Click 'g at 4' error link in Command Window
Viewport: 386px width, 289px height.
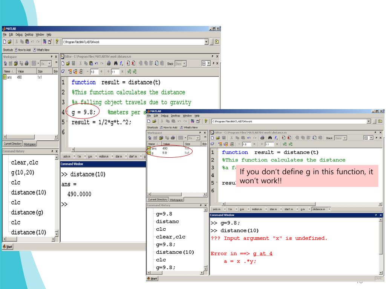coord(263,253)
